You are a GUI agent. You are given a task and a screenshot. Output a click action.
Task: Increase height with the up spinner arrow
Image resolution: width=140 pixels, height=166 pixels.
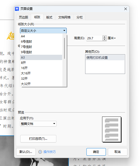pyautogui.click(x=104, y=37)
